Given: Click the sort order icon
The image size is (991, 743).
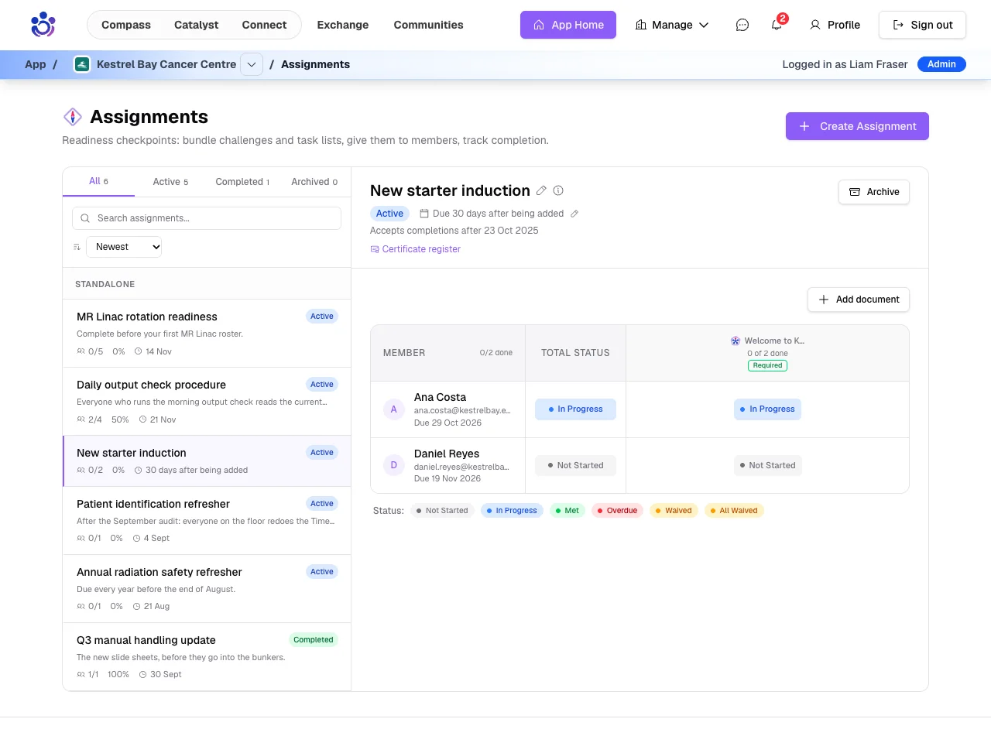Looking at the screenshot, I should pyautogui.click(x=77, y=247).
